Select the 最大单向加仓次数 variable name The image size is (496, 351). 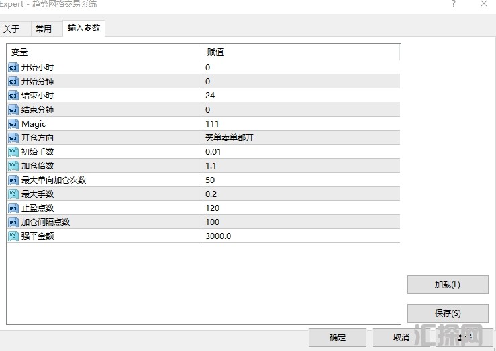54,180
